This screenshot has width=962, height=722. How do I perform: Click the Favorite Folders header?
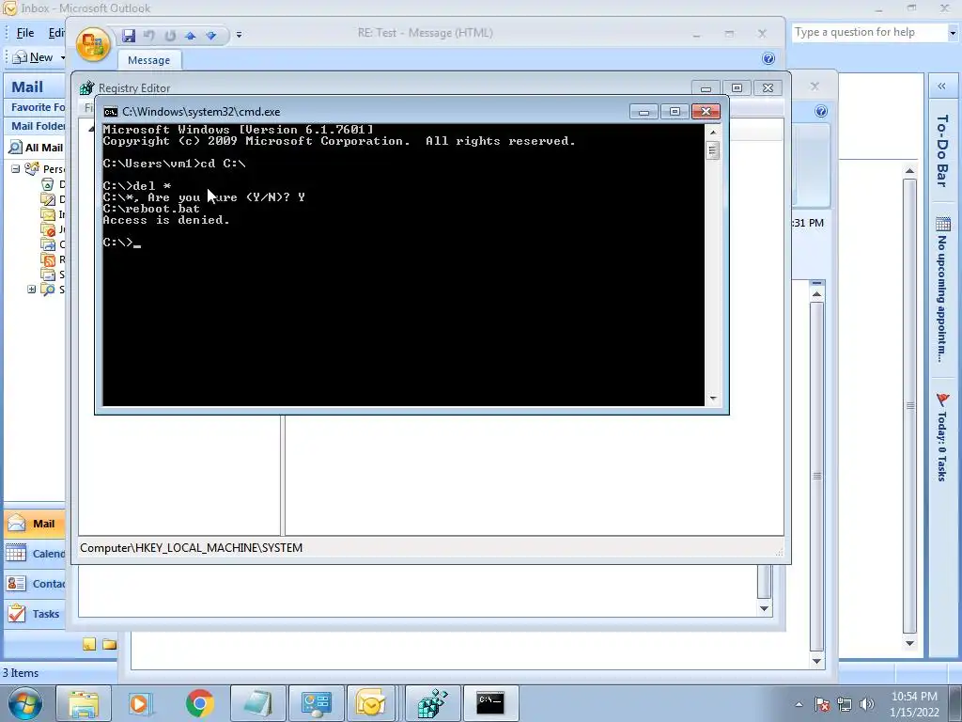click(35, 107)
